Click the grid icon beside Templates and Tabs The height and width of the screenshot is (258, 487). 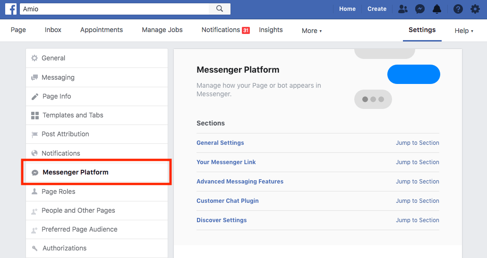[35, 116]
